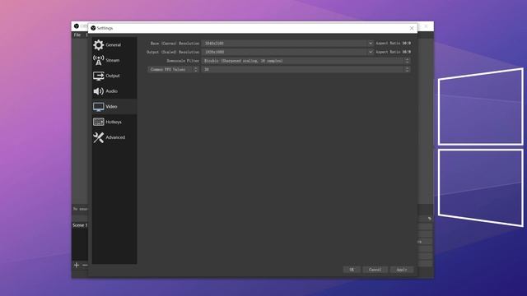The height and width of the screenshot is (296, 527).
Task: Open the FPS value dropdown showing 30
Action: 305,69
